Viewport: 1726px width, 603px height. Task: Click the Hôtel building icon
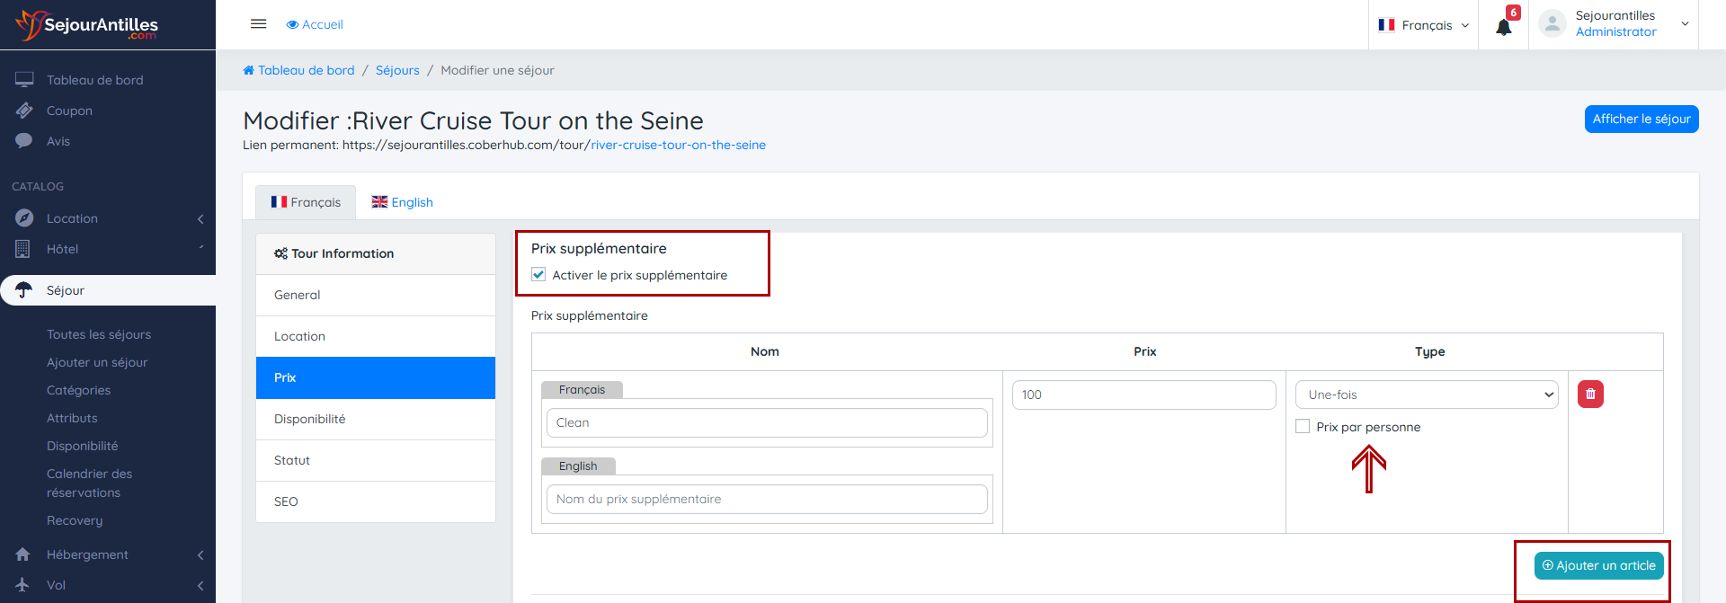pos(23,249)
